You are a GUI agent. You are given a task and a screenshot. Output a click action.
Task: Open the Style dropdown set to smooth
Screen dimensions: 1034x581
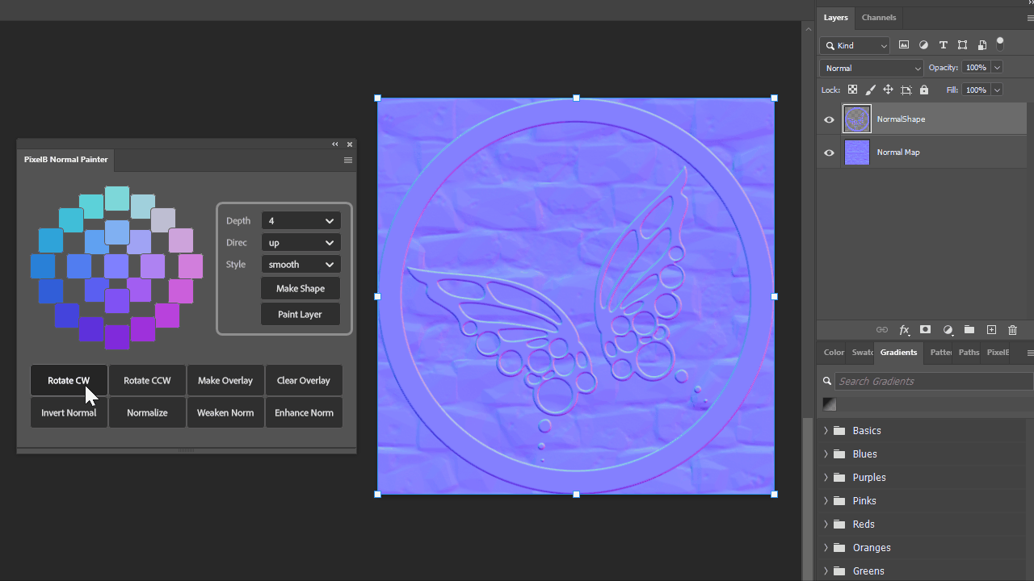[301, 264]
